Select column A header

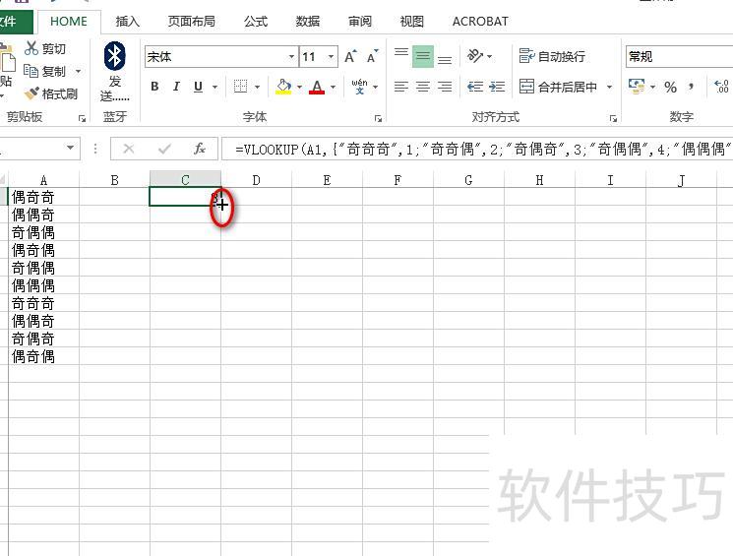[43, 180]
